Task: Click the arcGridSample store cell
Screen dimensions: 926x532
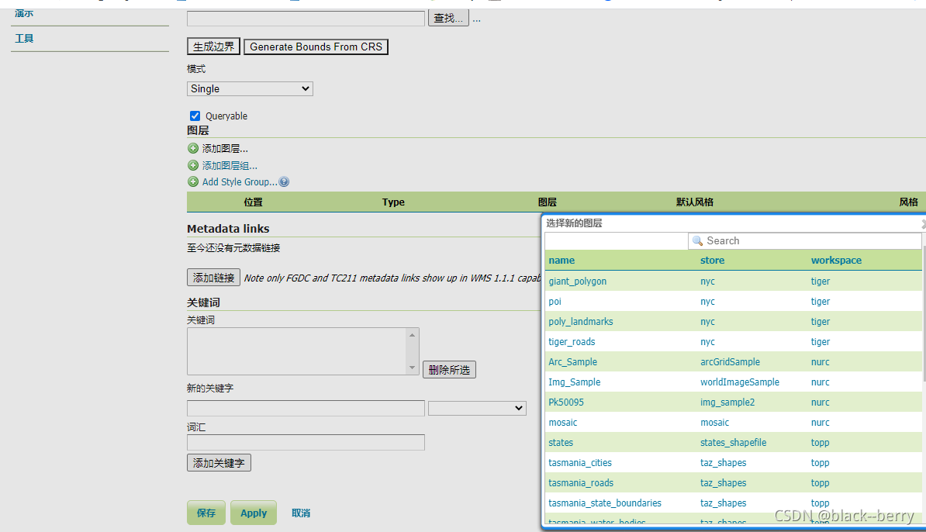Action: pos(730,362)
